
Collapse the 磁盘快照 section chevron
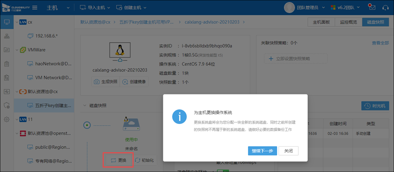point(85,105)
